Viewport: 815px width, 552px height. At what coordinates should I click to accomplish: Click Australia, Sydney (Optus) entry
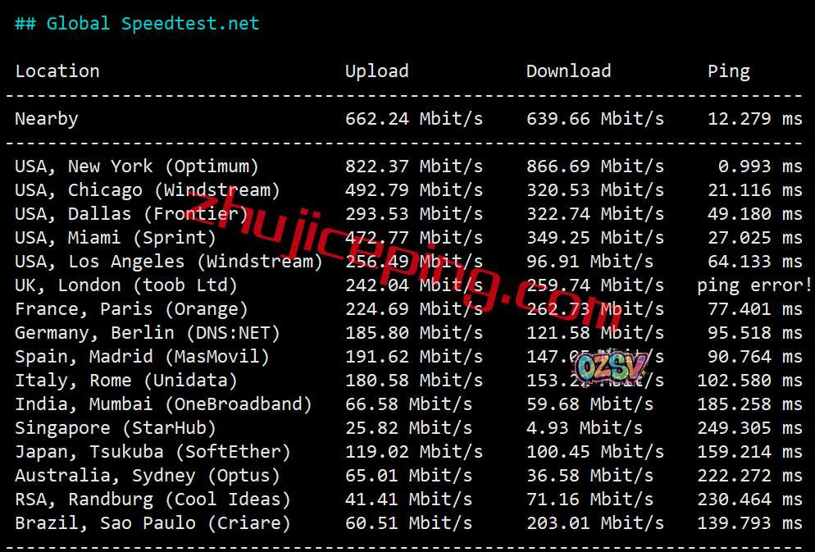[147, 476]
